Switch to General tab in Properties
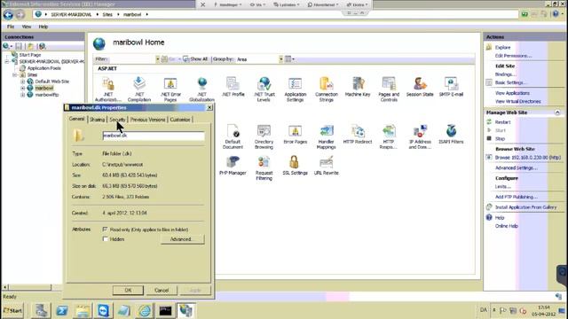Screen dimensions: 568x319 pyautogui.click(x=77, y=119)
